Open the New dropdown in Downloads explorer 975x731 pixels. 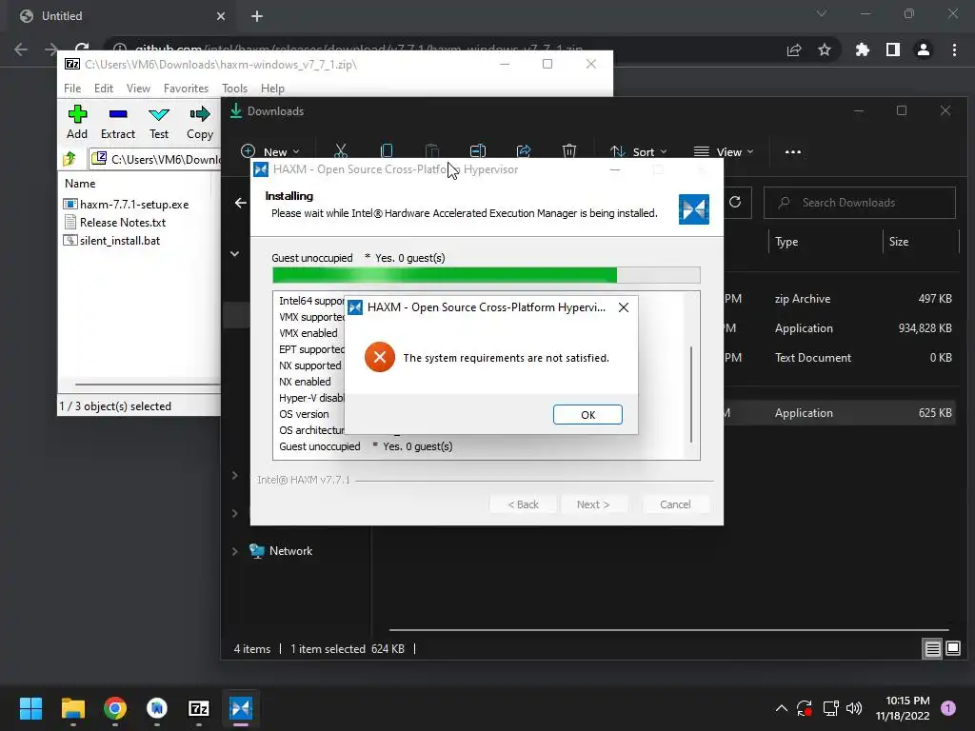pyautogui.click(x=269, y=151)
